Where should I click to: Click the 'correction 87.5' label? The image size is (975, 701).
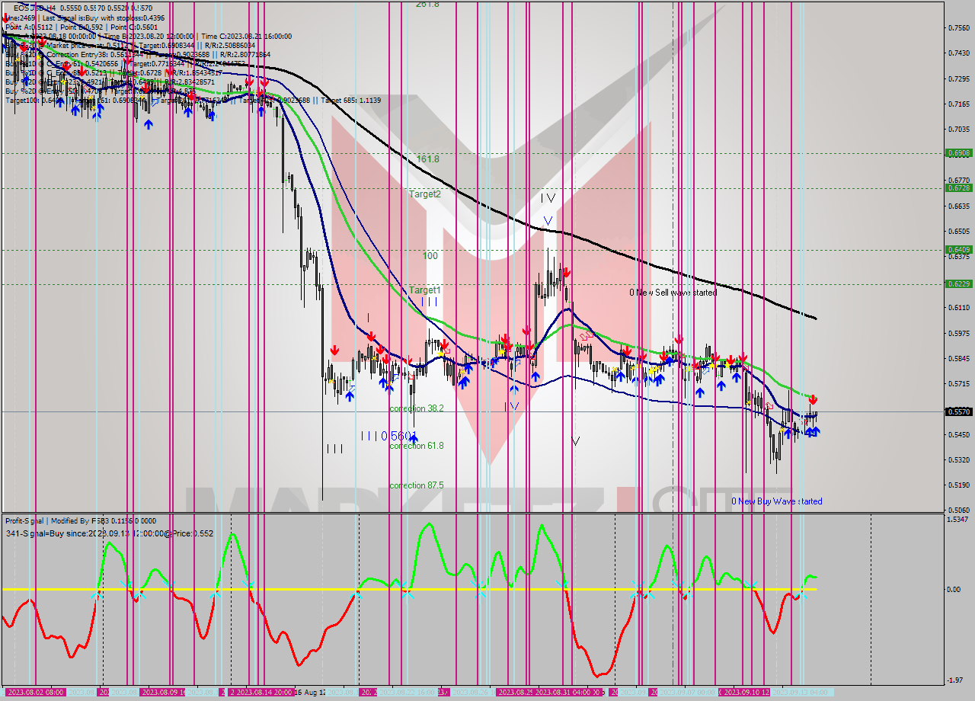(x=417, y=485)
